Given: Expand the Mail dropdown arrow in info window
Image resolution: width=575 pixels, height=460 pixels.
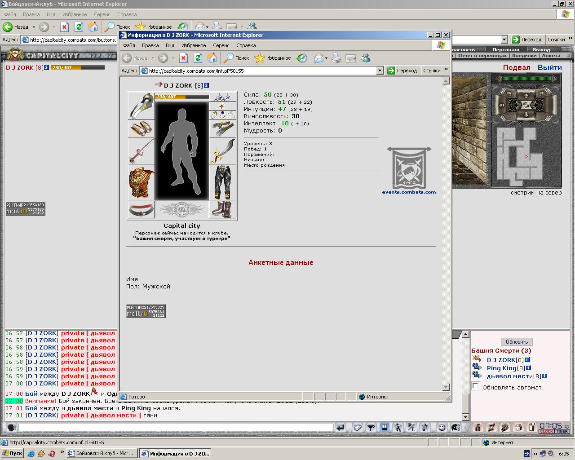Looking at the screenshot, I should pyautogui.click(x=326, y=58).
